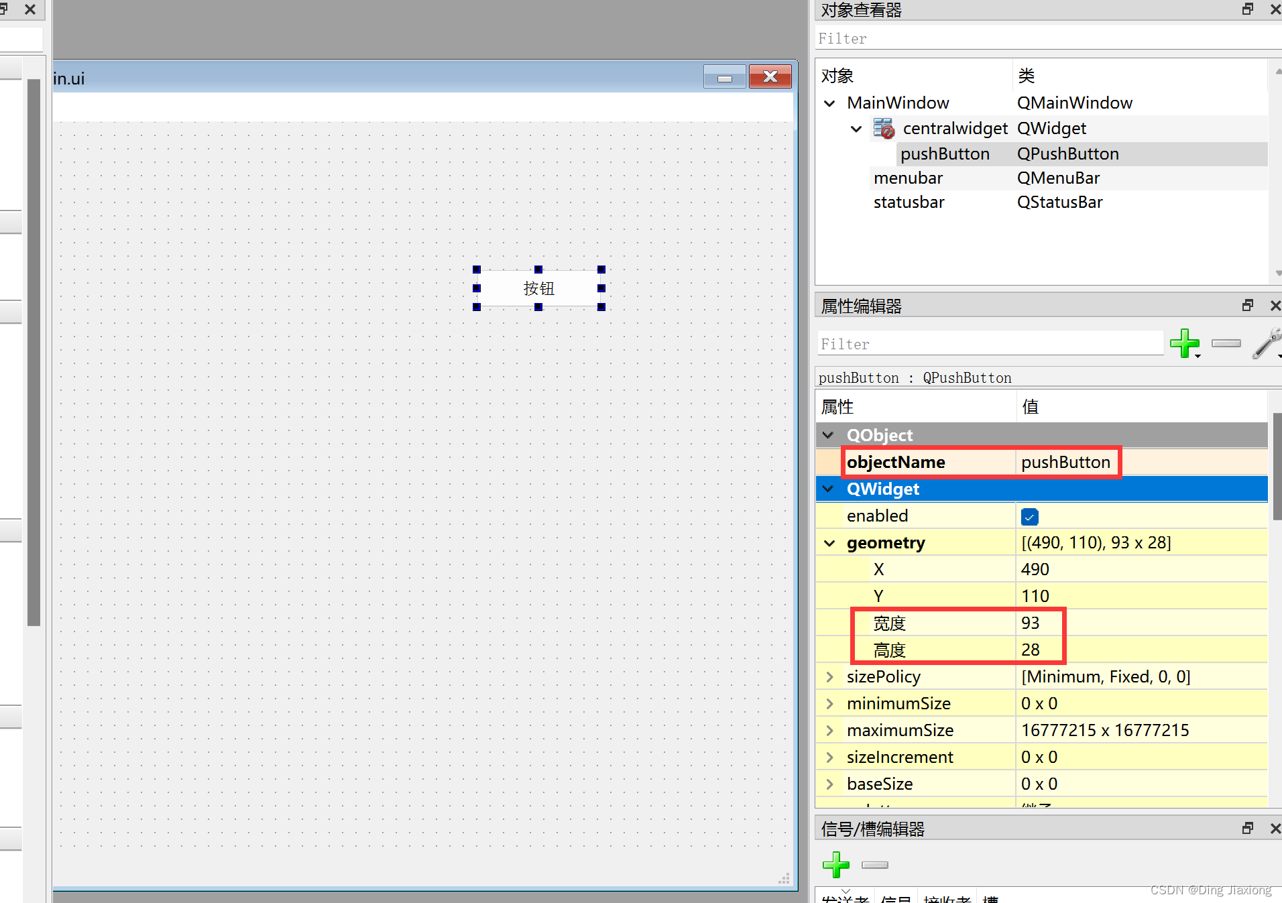Minimize the in.ui form window
This screenshot has height=903, width=1282.
tap(724, 77)
